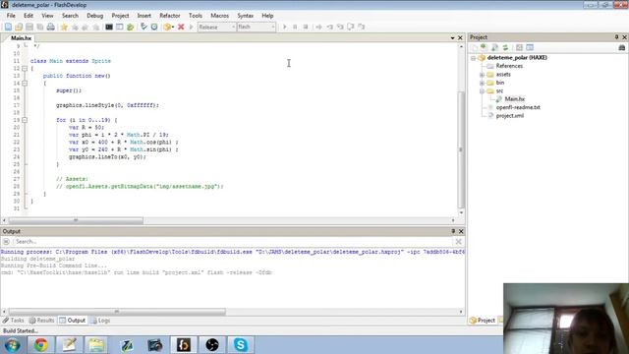The width and height of the screenshot is (629, 354).
Task: Open the command prompt toolbar icon
Action: coord(109,27)
